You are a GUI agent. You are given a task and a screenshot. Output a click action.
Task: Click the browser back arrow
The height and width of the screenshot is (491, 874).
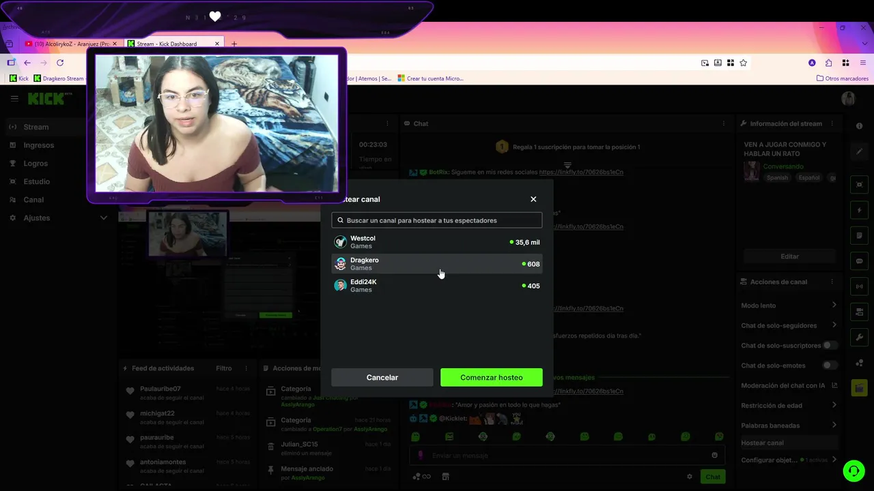click(27, 63)
